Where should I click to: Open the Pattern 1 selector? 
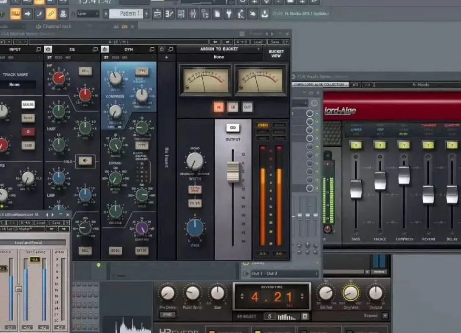pos(127,14)
